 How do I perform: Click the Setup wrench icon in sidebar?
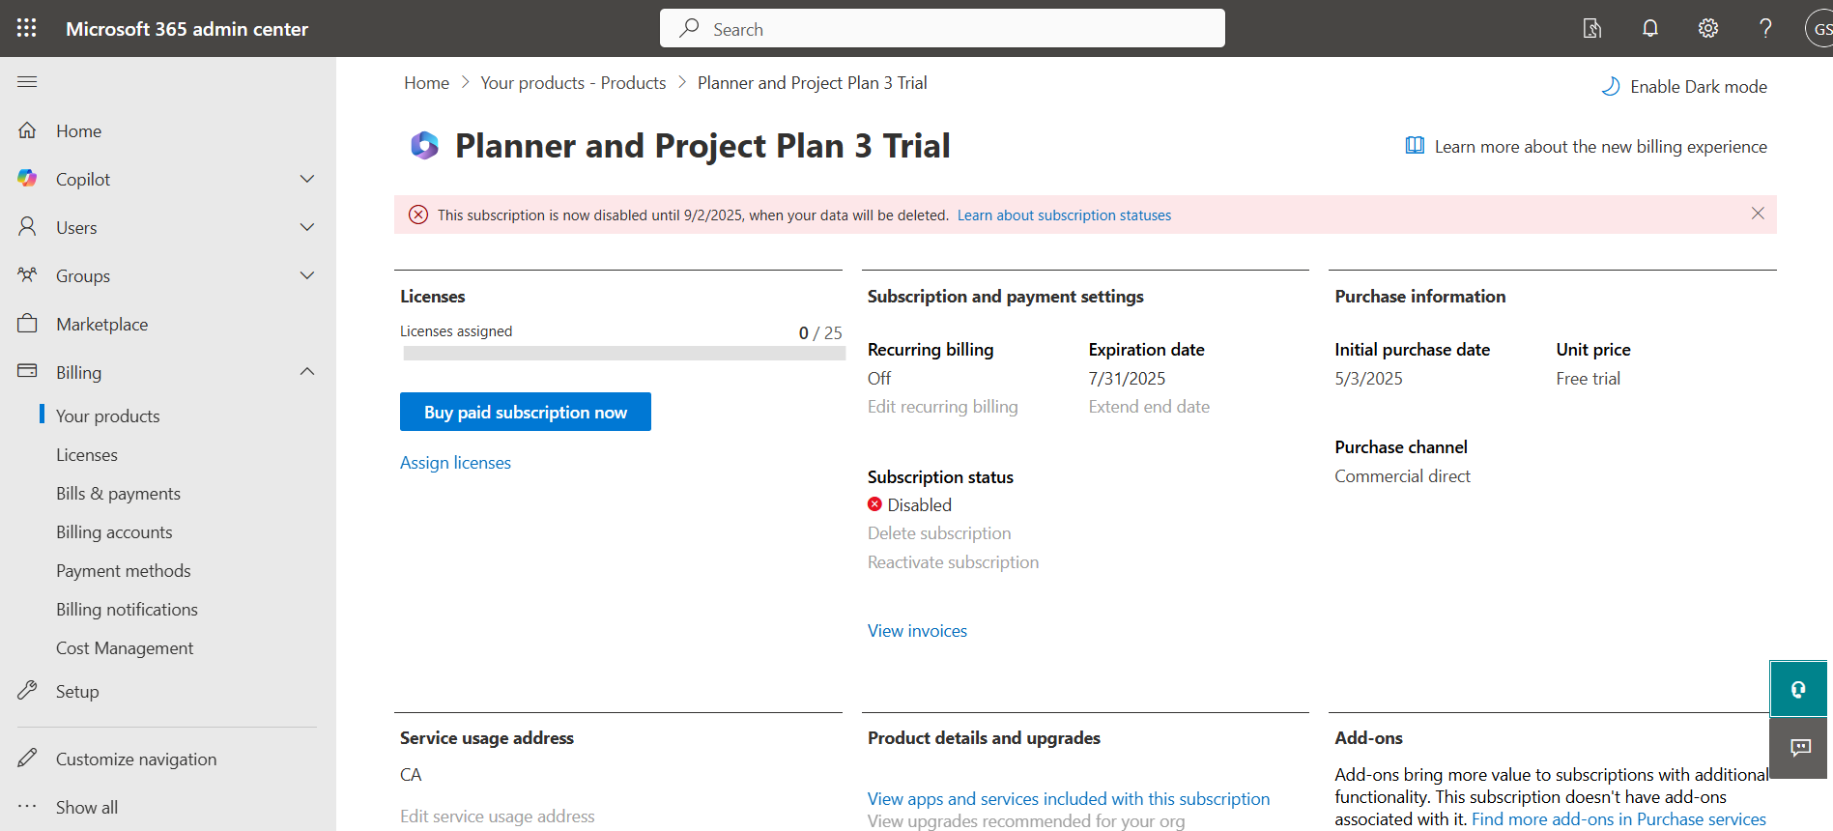(x=27, y=690)
